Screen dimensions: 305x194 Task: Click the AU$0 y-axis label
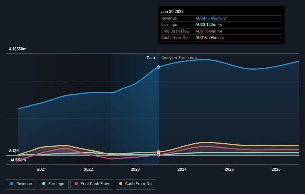click(x=14, y=151)
